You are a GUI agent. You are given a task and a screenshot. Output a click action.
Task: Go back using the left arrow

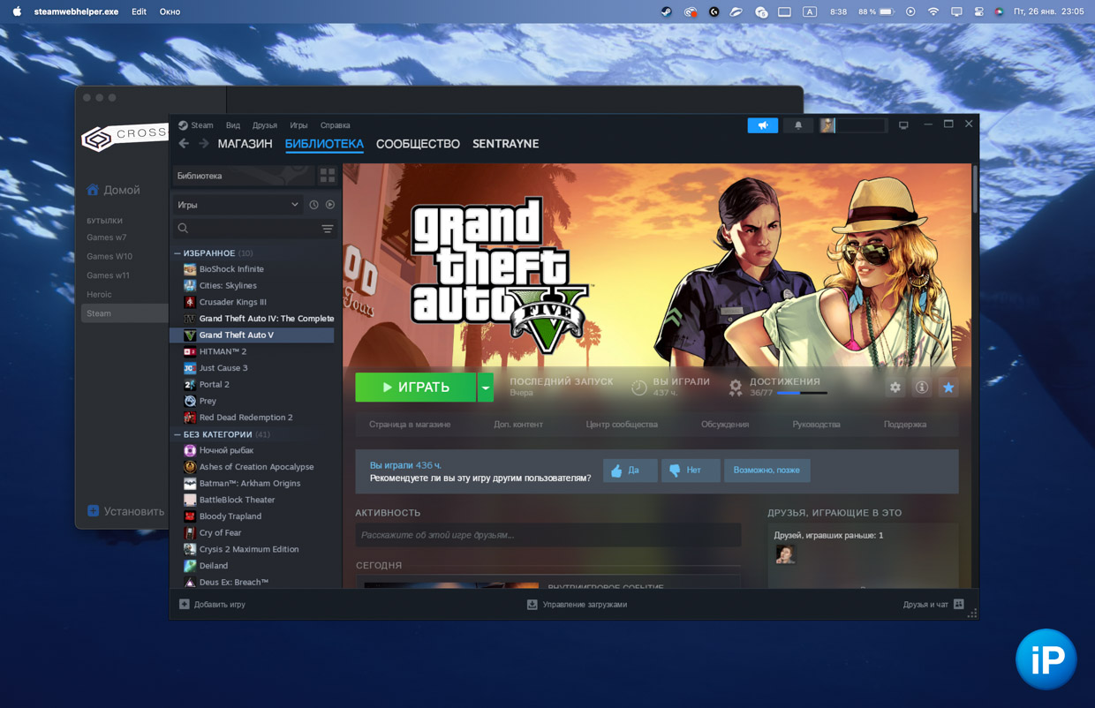pyautogui.click(x=184, y=144)
